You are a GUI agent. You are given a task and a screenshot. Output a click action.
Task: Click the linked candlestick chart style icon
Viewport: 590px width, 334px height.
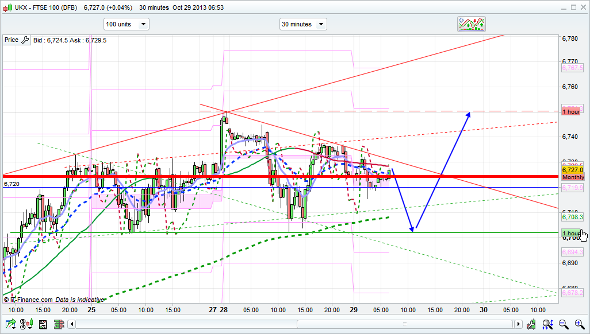point(26,325)
